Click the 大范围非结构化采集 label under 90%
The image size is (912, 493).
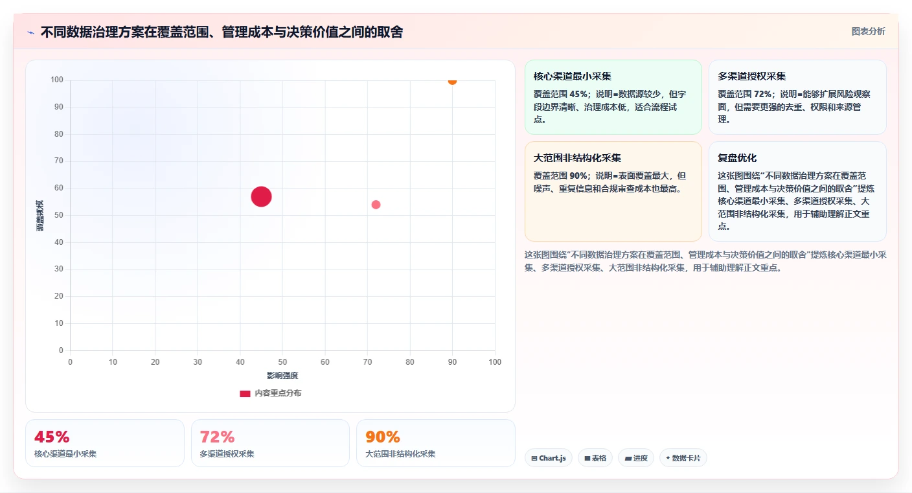[400, 454]
